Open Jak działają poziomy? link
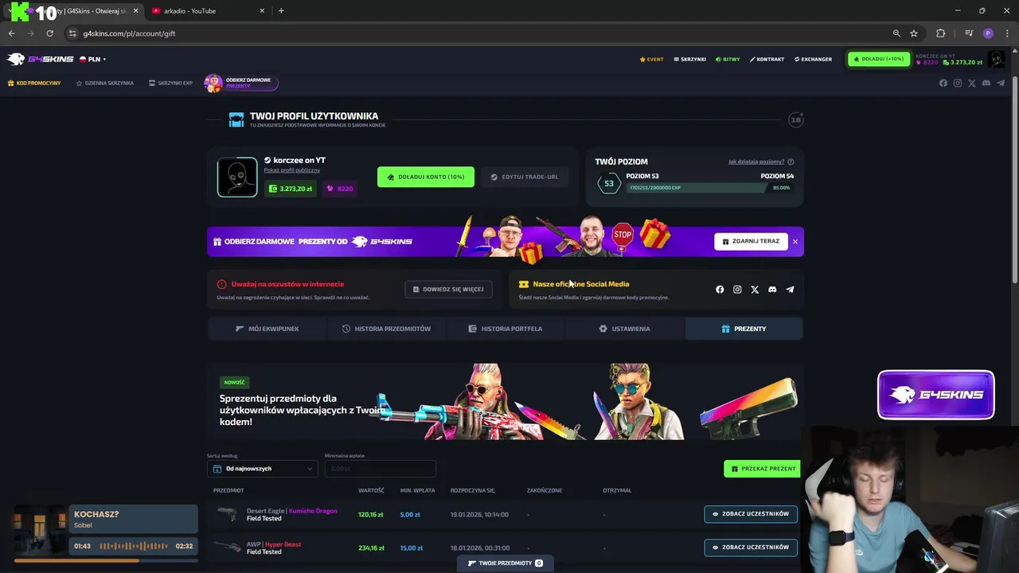The height and width of the screenshot is (573, 1019). (756, 162)
